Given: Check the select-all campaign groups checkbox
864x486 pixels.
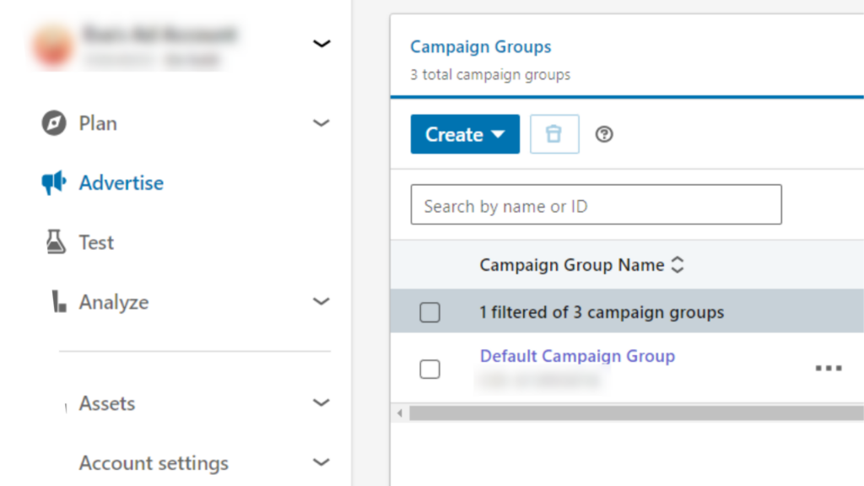Looking at the screenshot, I should pyautogui.click(x=429, y=312).
